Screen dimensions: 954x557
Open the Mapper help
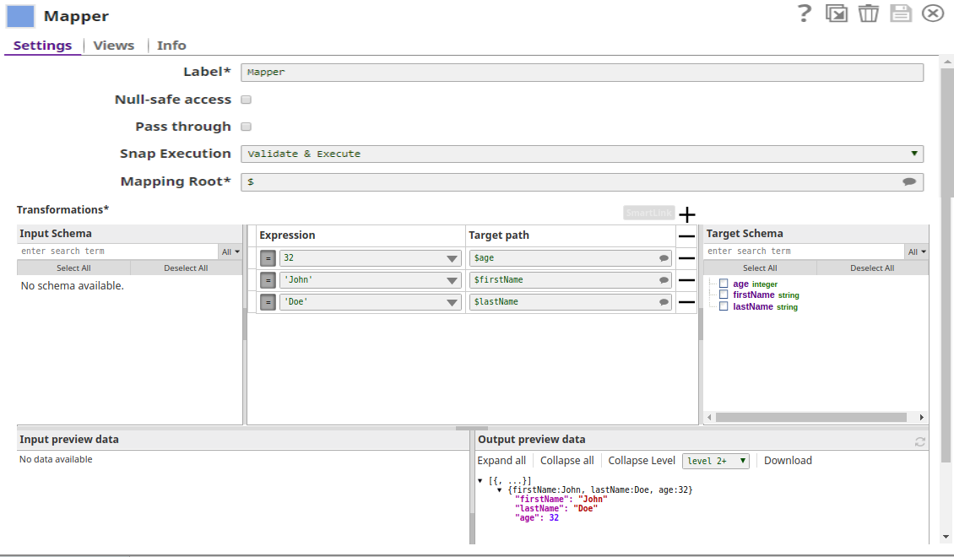[x=803, y=14]
